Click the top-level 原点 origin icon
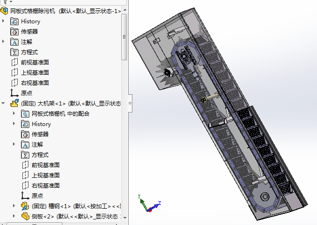Image resolution: width=317 pixels, height=225 pixels. tap(14, 93)
